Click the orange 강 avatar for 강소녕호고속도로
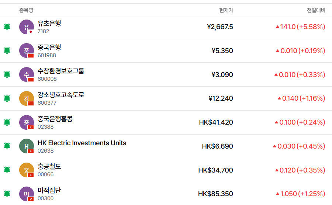 click(x=26, y=98)
